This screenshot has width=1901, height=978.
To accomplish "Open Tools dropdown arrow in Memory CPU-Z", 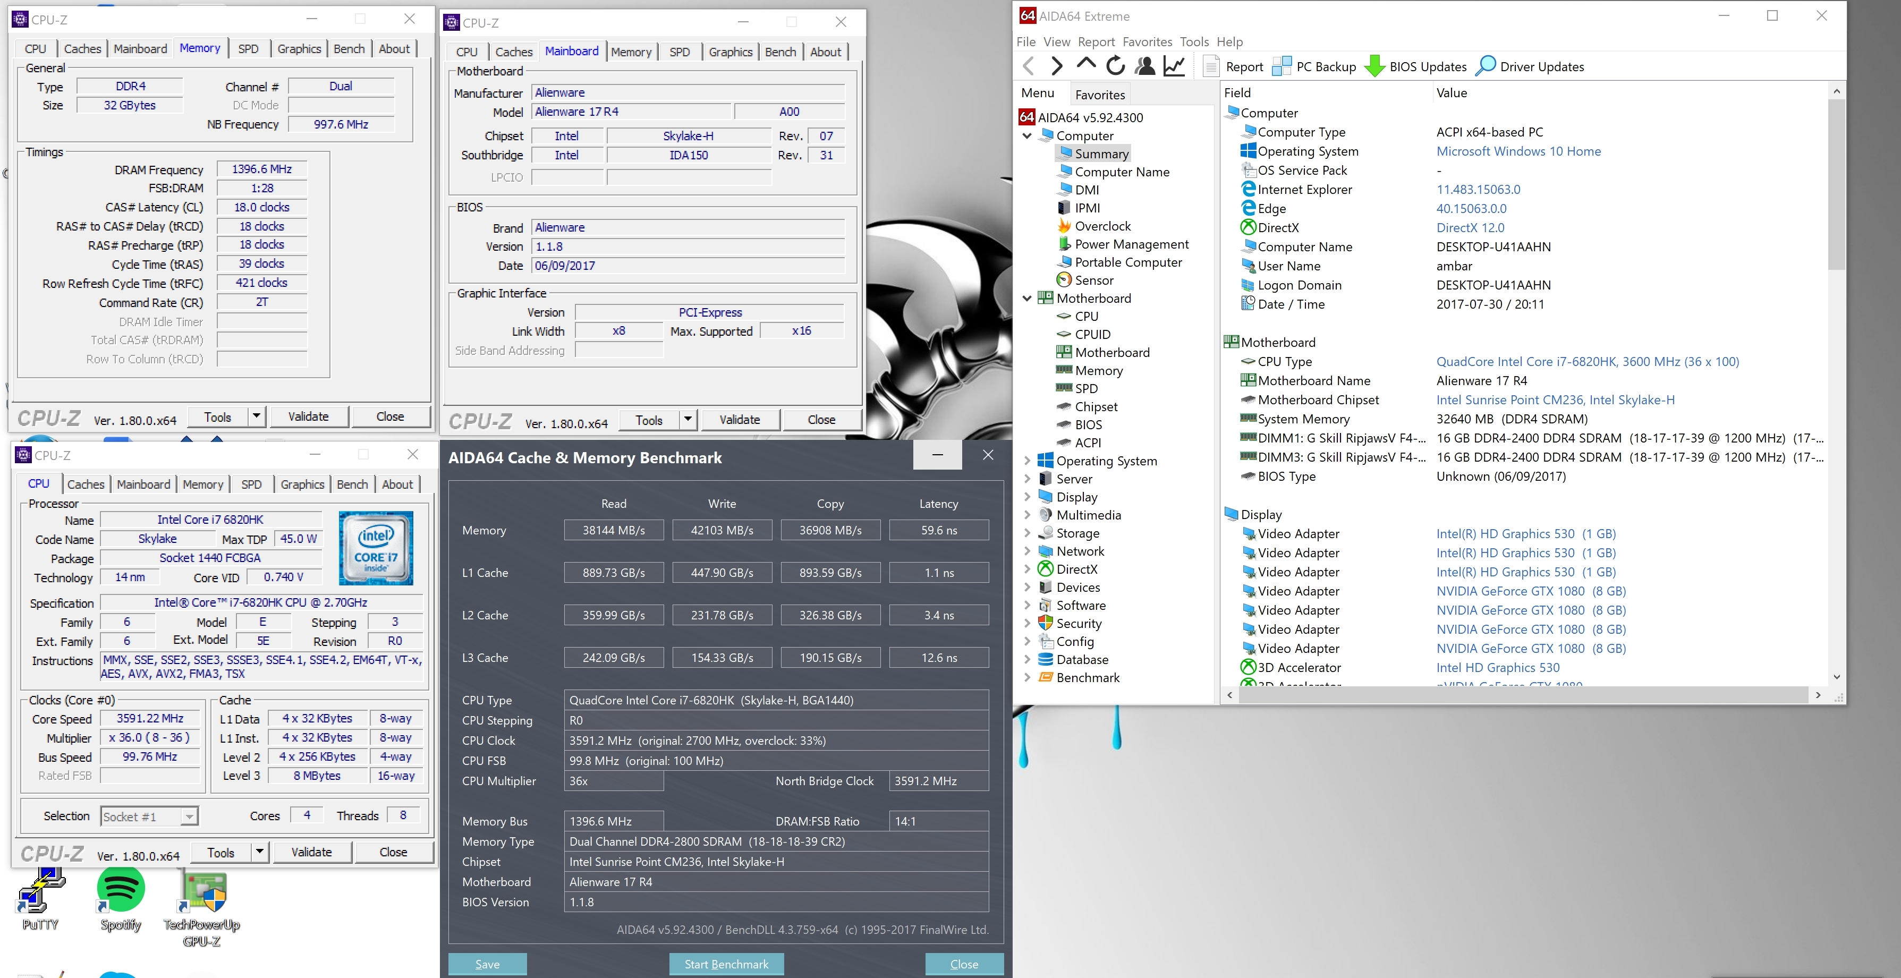I will (x=256, y=416).
